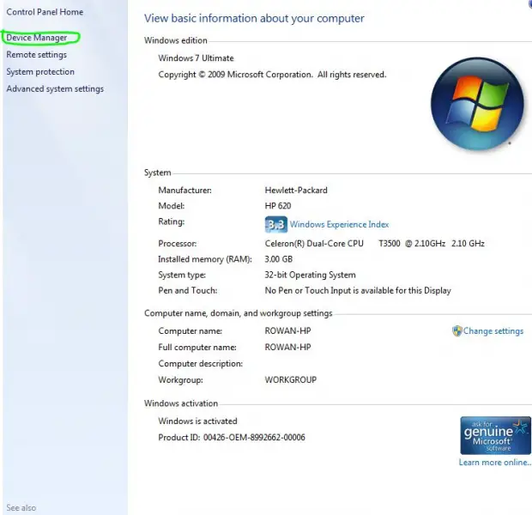Select the Computer name value ROWAN-HP
This screenshot has width=532, height=515.
[287, 330]
